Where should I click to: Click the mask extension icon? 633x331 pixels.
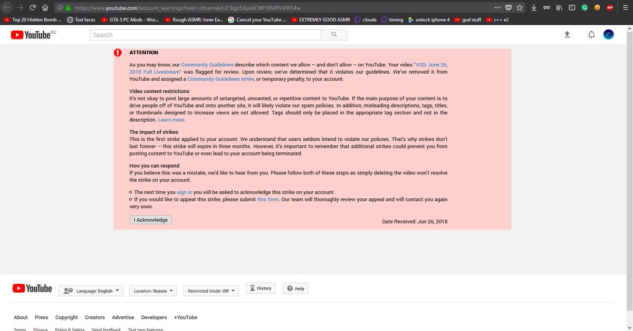tap(546, 8)
